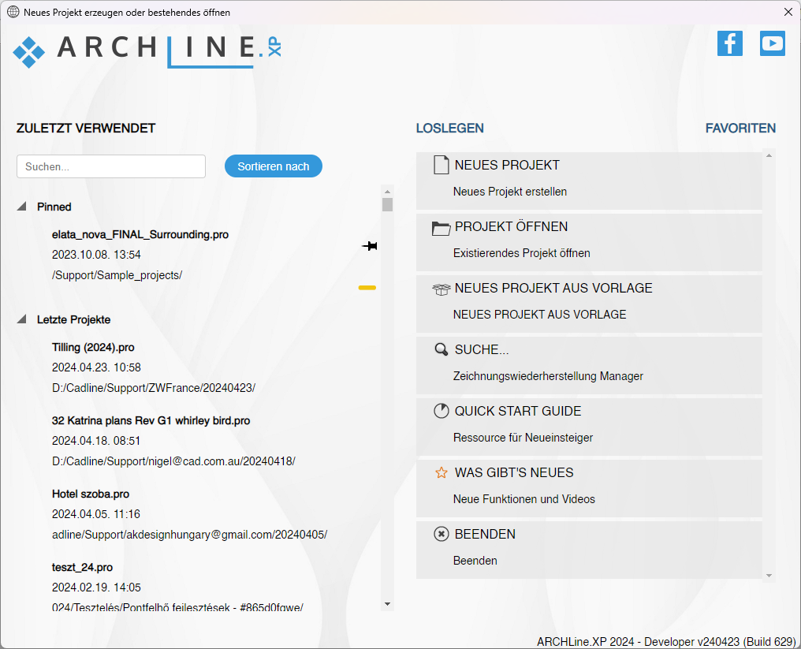Image resolution: width=801 pixels, height=649 pixels.
Task: Click the yellow marker under the pin
Action: click(367, 288)
